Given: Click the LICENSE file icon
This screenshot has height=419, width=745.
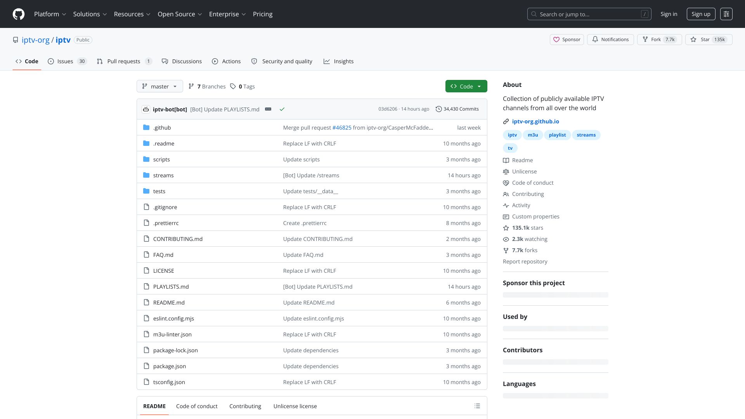Looking at the screenshot, I should (146, 270).
